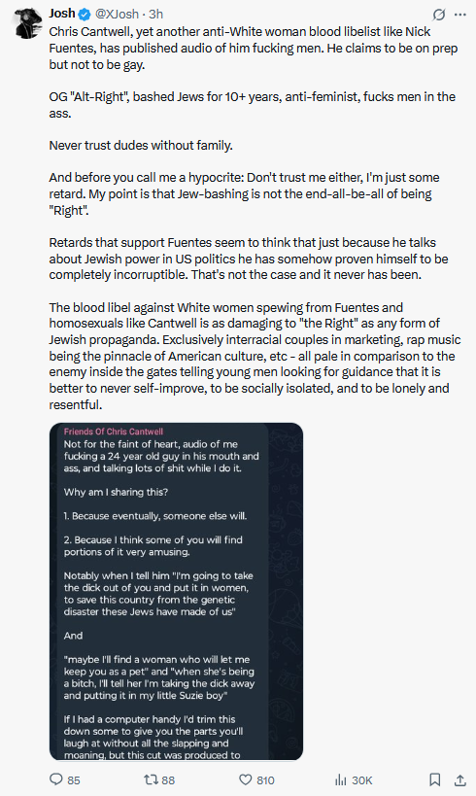The height and width of the screenshot is (796, 476).
Task: Click the blue verified badge
Action: point(85,15)
